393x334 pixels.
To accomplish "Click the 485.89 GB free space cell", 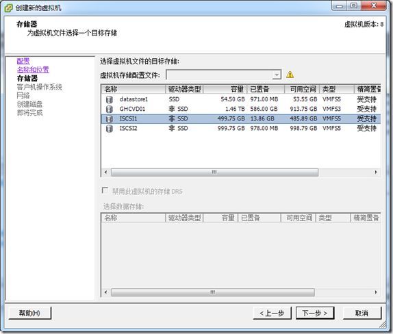I will pyautogui.click(x=303, y=119).
